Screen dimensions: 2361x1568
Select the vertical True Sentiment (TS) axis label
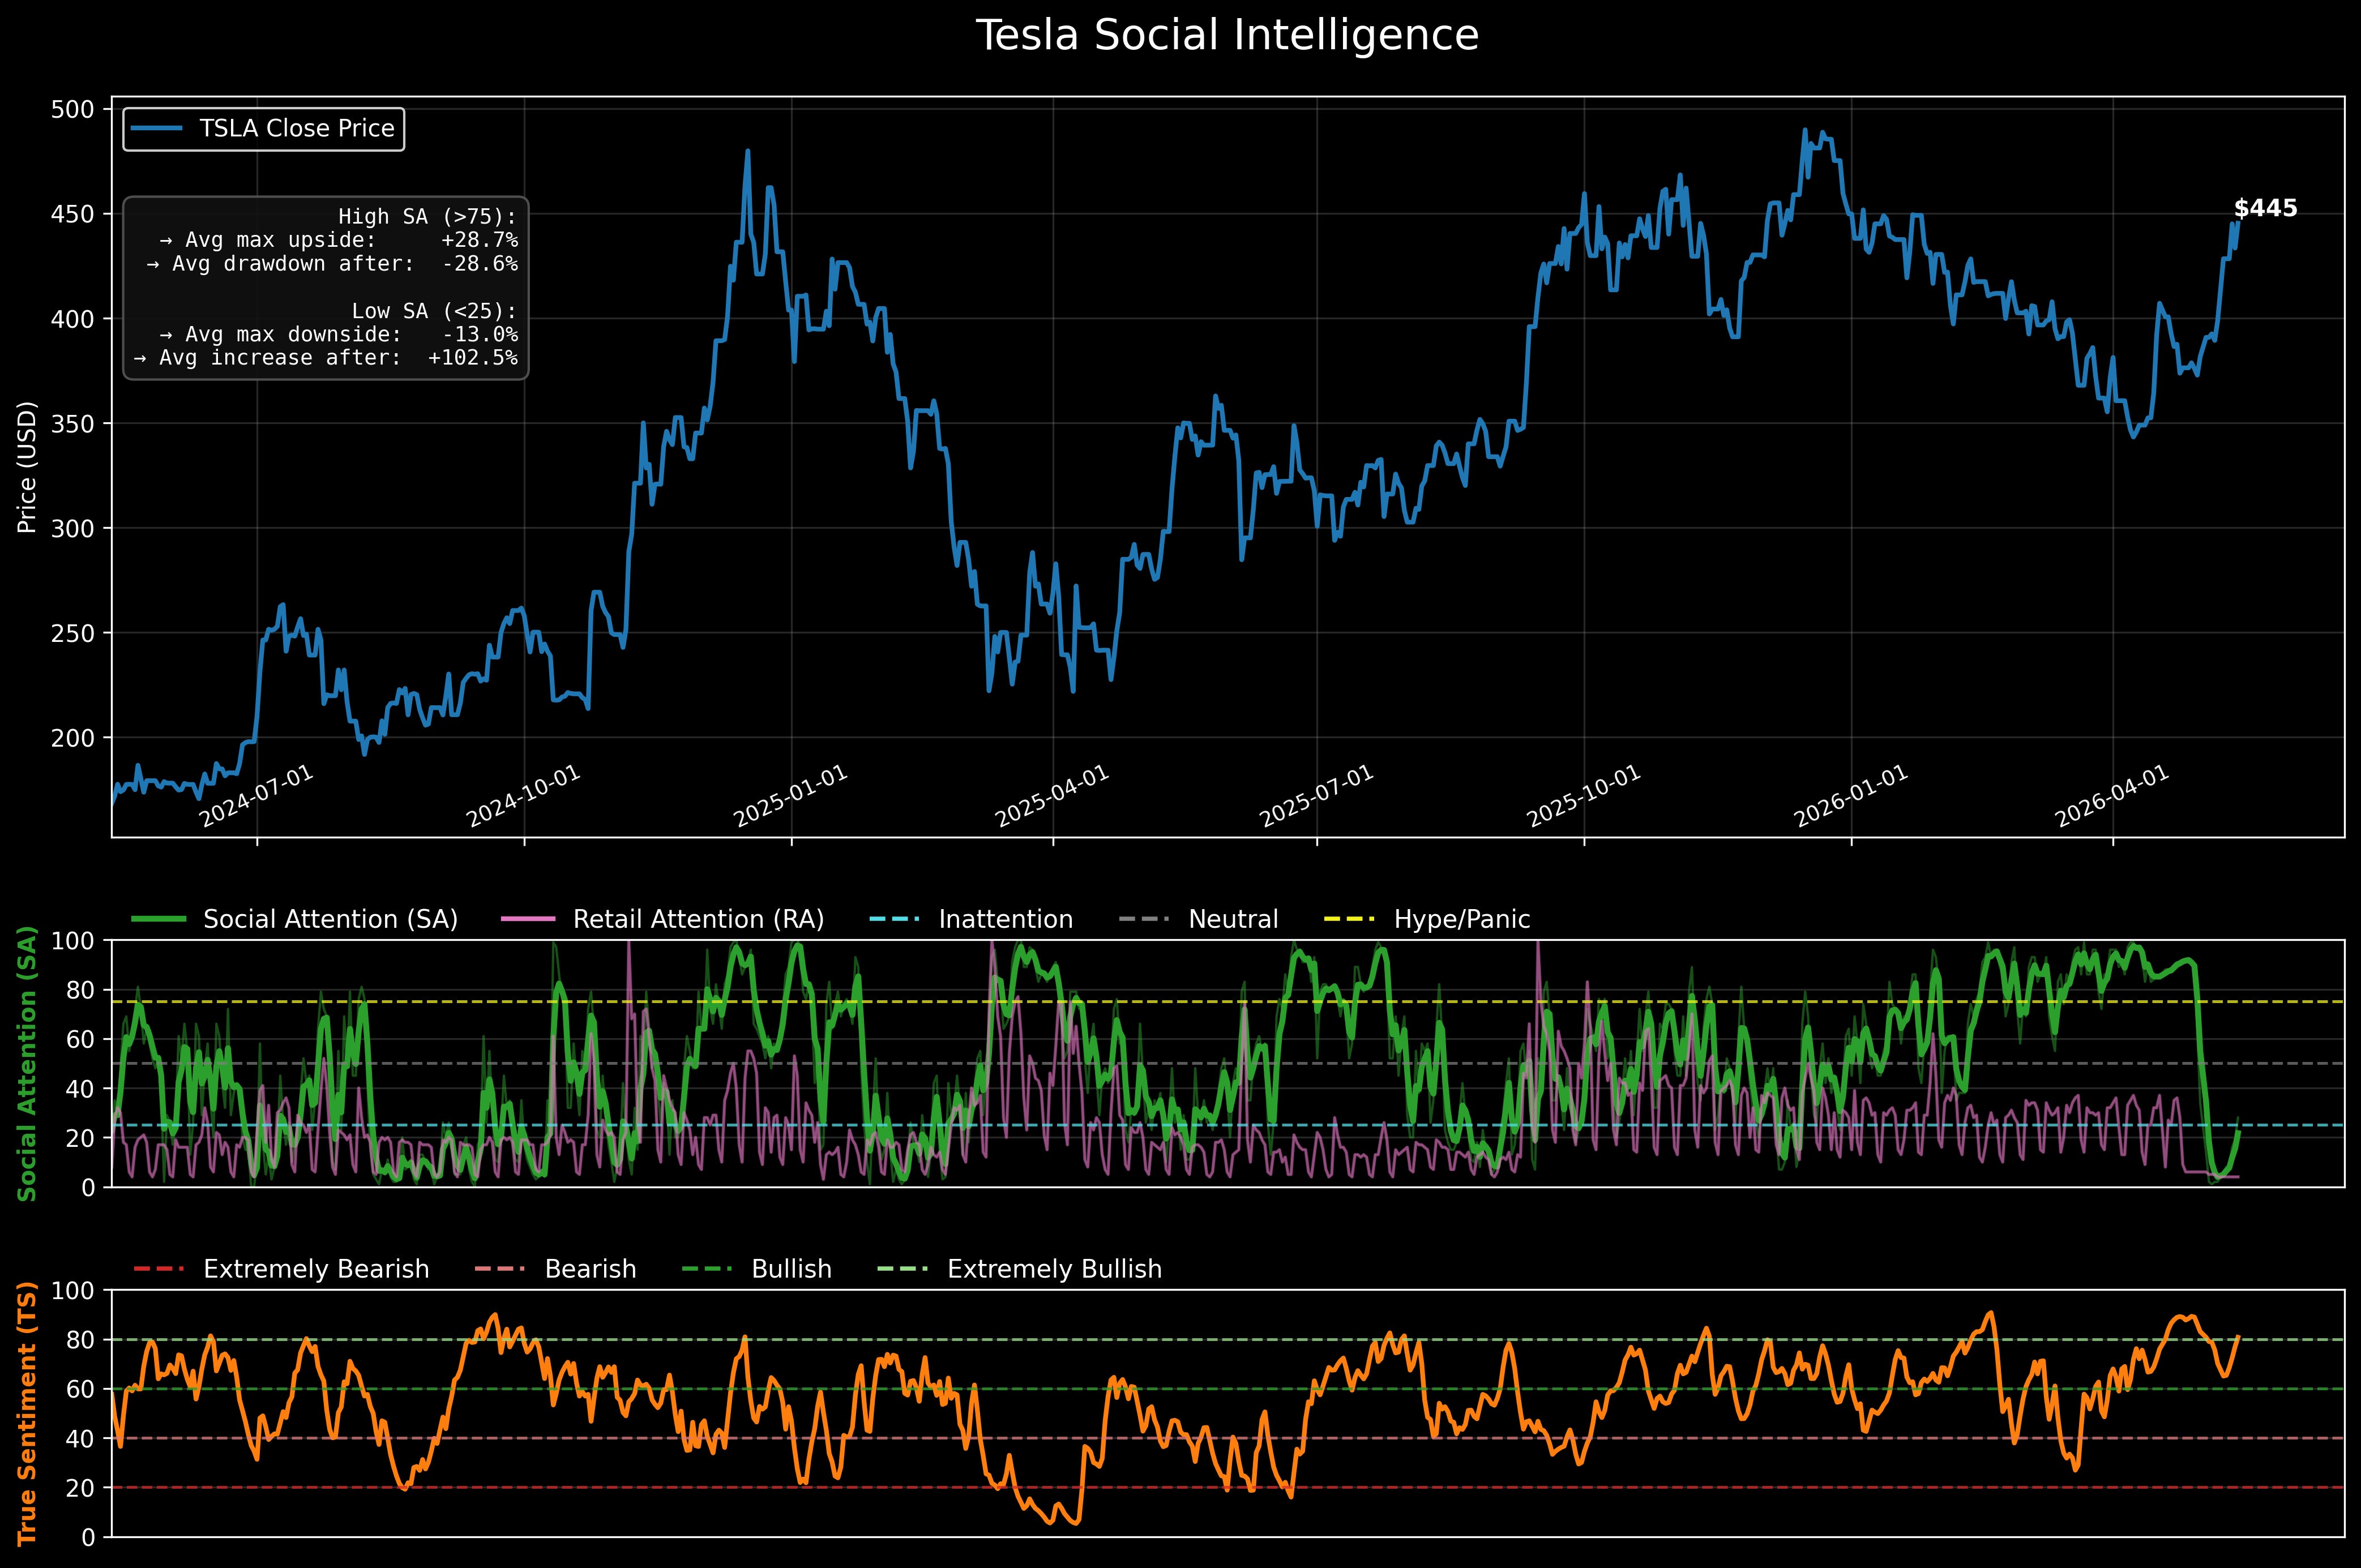(x=28, y=1413)
